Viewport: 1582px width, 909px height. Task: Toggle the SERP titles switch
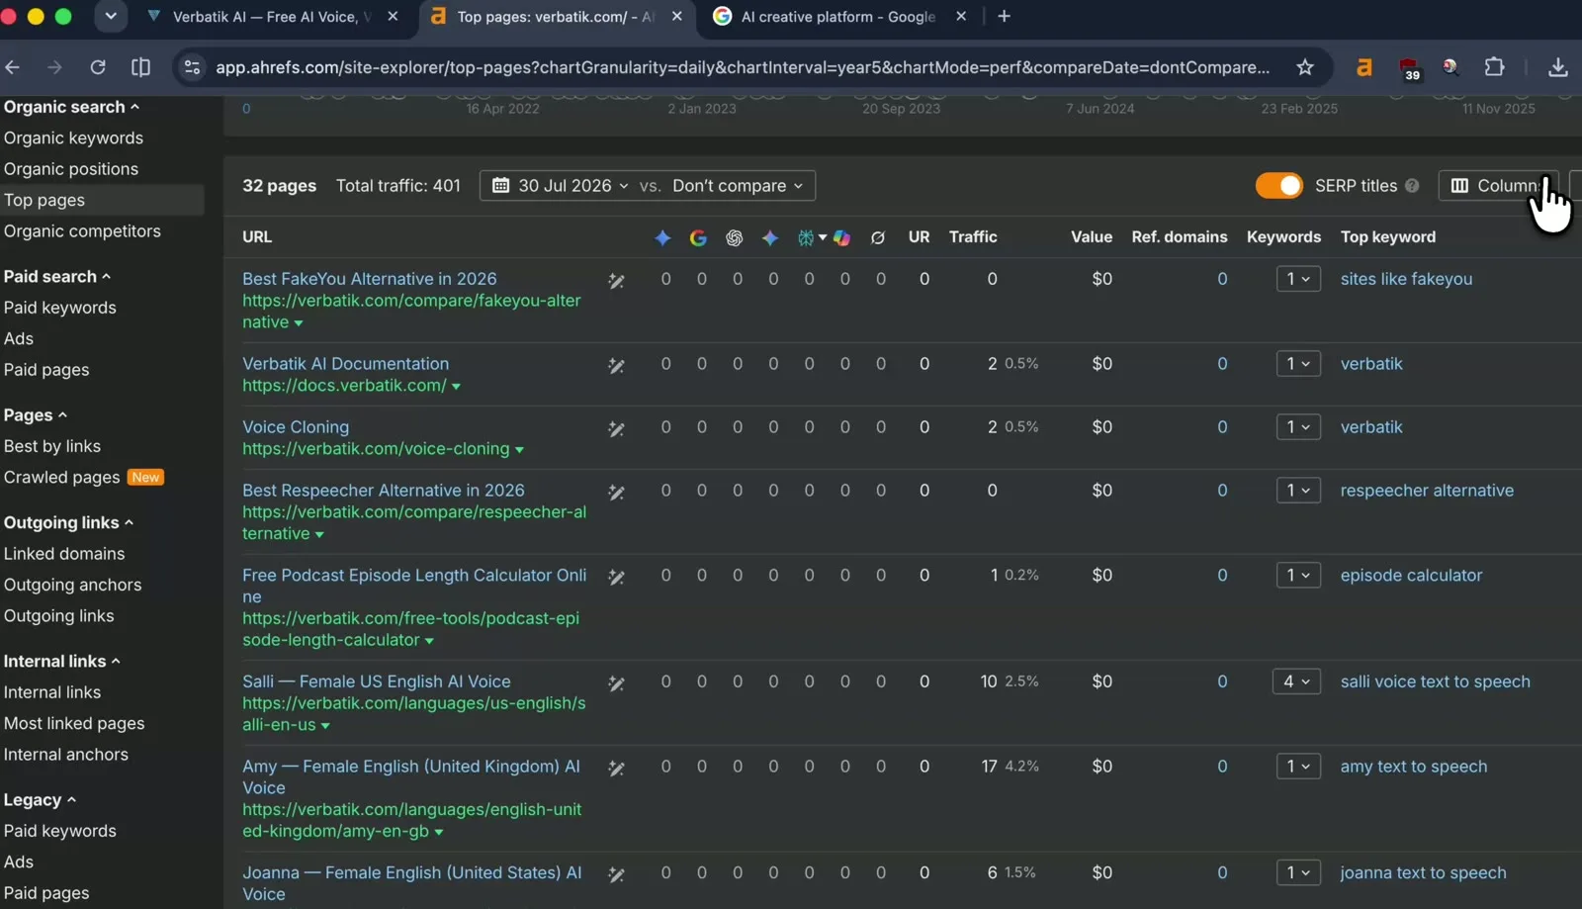(1279, 186)
